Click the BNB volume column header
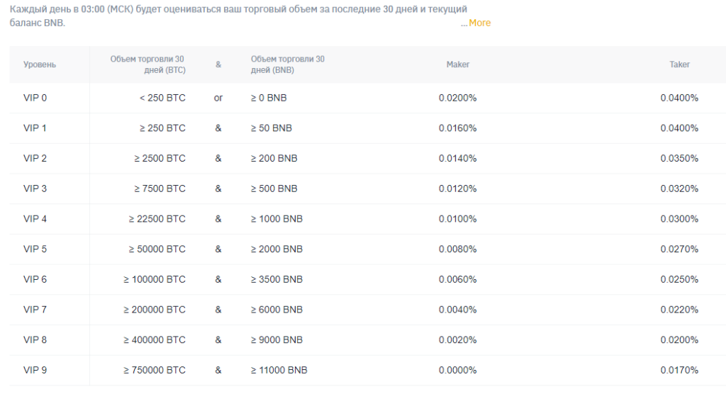This screenshot has width=726, height=394. tap(288, 64)
